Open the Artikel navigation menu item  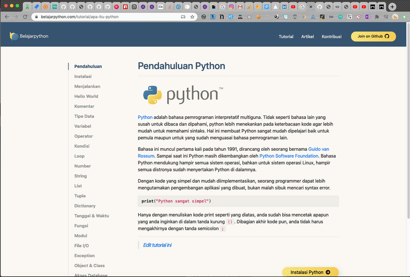point(307,36)
